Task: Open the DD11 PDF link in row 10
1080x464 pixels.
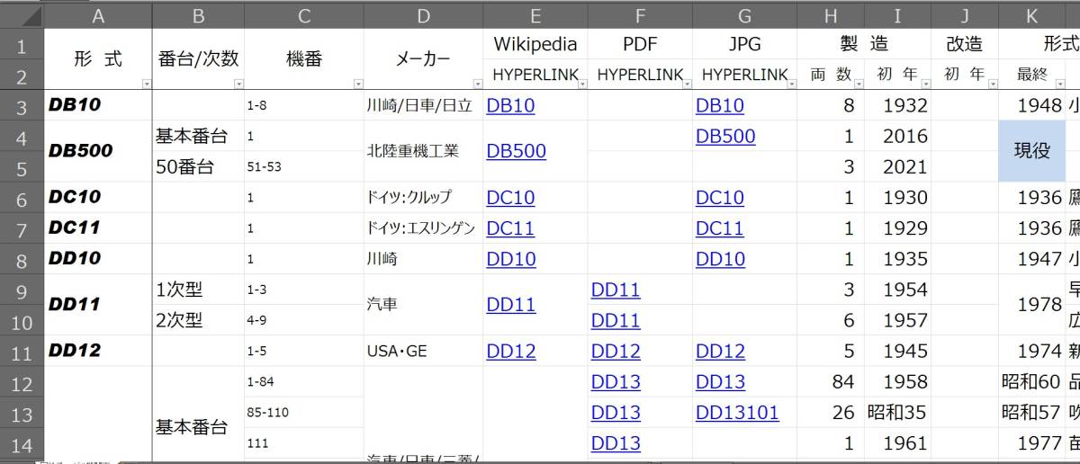Action: [616, 320]
